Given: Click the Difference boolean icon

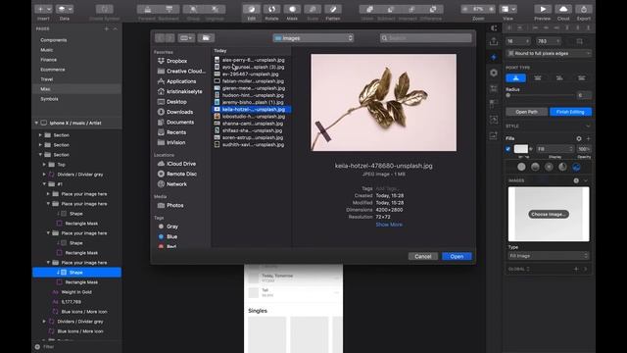Looking at the screenshot, I should click(x=433, y=9).
